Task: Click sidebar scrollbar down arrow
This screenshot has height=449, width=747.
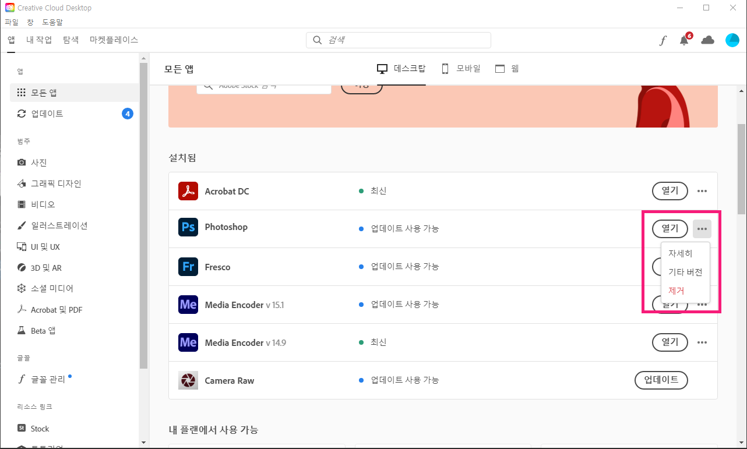Action: point(144,442)
